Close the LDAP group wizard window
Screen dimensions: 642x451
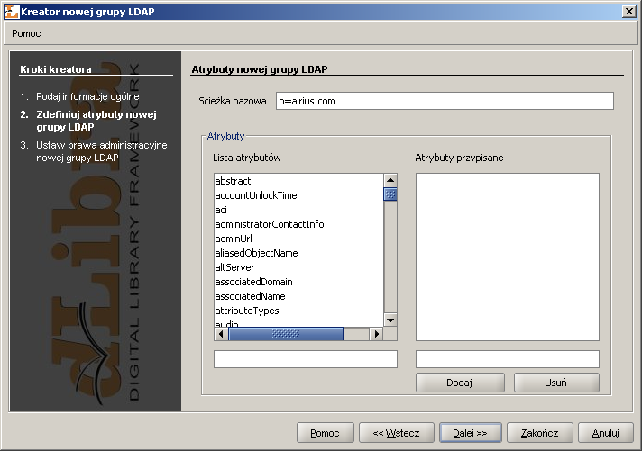click(628, 10)
